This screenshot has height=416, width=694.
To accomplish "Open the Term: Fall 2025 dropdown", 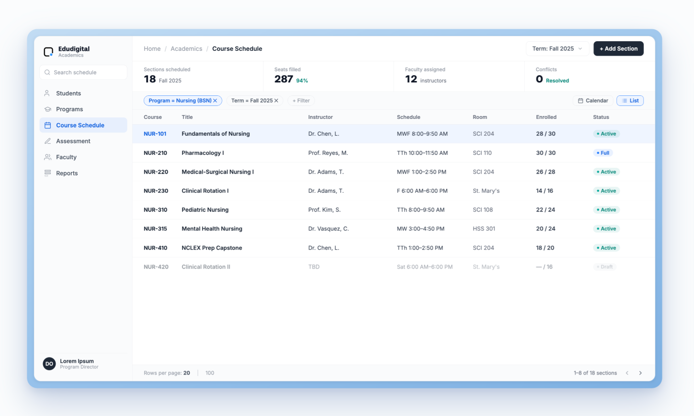I will [x=557, y=48].
